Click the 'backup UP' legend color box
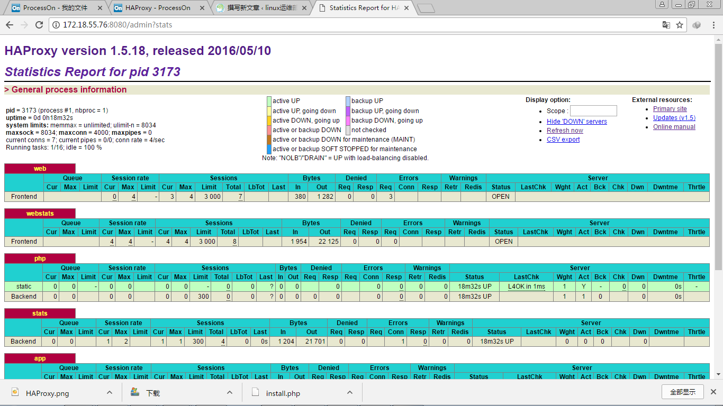This screenshot has height=406, width=723. coord(348,101)
